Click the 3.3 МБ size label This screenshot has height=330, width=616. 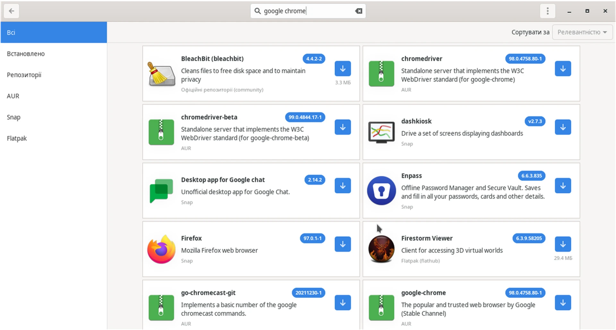coord(343,82)
